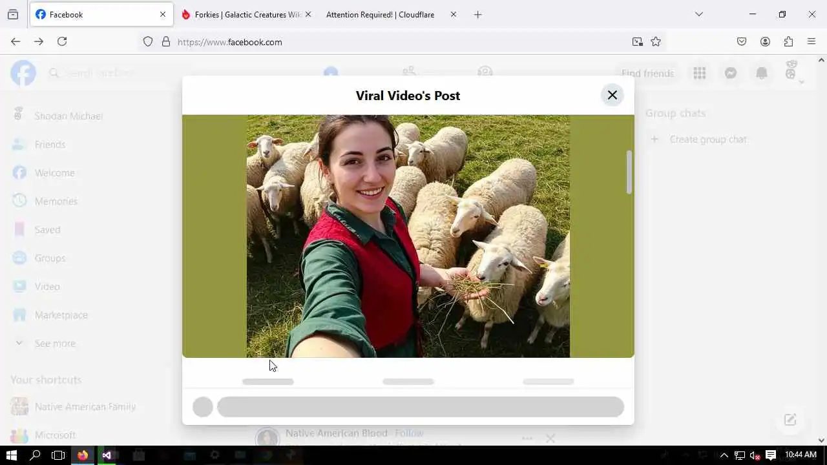Open Groups in the left sidebar

(50, 258)
